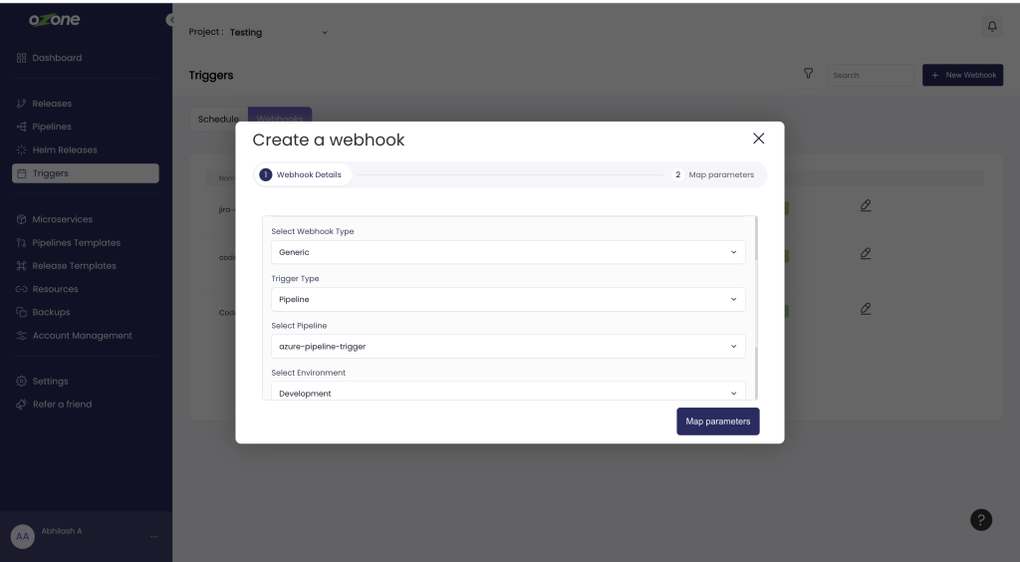This screenshot has height=562, width=1020.
Task: Open Backups from the sidebar
Action: click(51, 312)
